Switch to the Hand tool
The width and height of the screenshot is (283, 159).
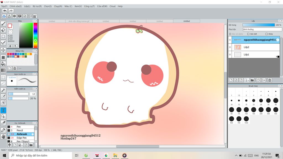(3, 136)
